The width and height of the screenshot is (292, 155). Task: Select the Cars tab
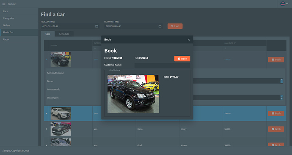[48, 34]
